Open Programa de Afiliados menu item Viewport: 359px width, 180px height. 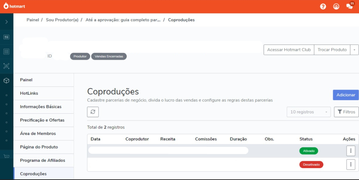click(44, 160)
